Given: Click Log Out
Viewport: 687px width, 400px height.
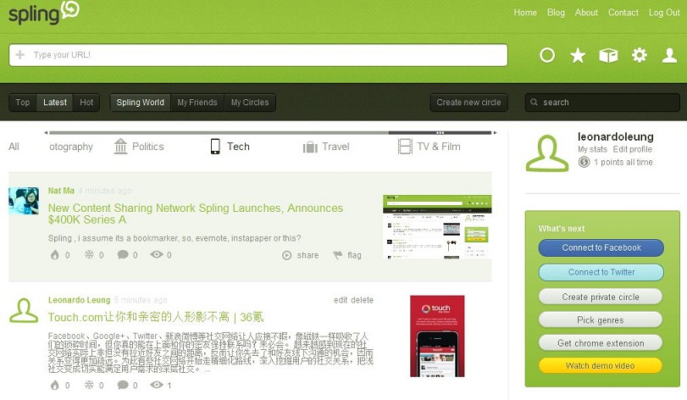Looking at the screenshot, I should point(664,13).
